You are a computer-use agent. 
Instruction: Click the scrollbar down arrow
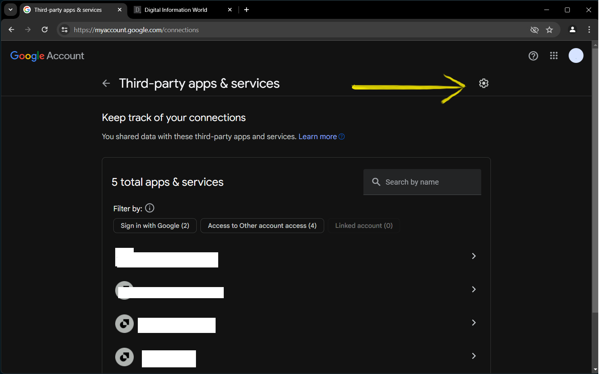(x=595, y=370)
